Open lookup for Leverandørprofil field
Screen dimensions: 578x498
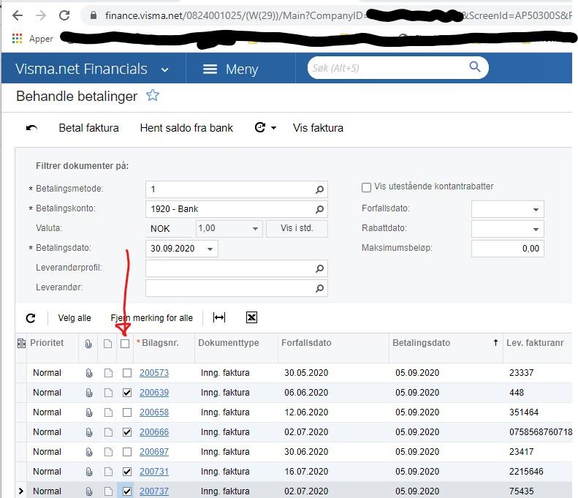click(319, 268)
